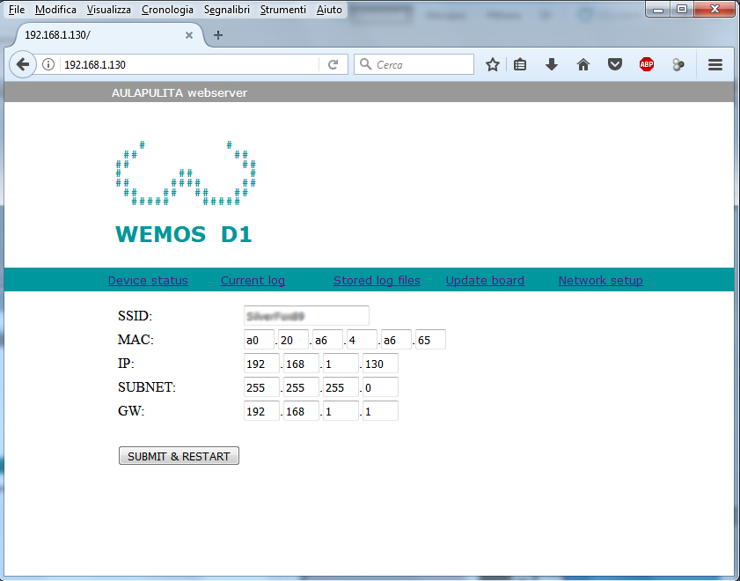Viewport: 740px width, 581px height.
Task: Click the SUBMIT & RESTART button
Action: [x=179, y=456]
